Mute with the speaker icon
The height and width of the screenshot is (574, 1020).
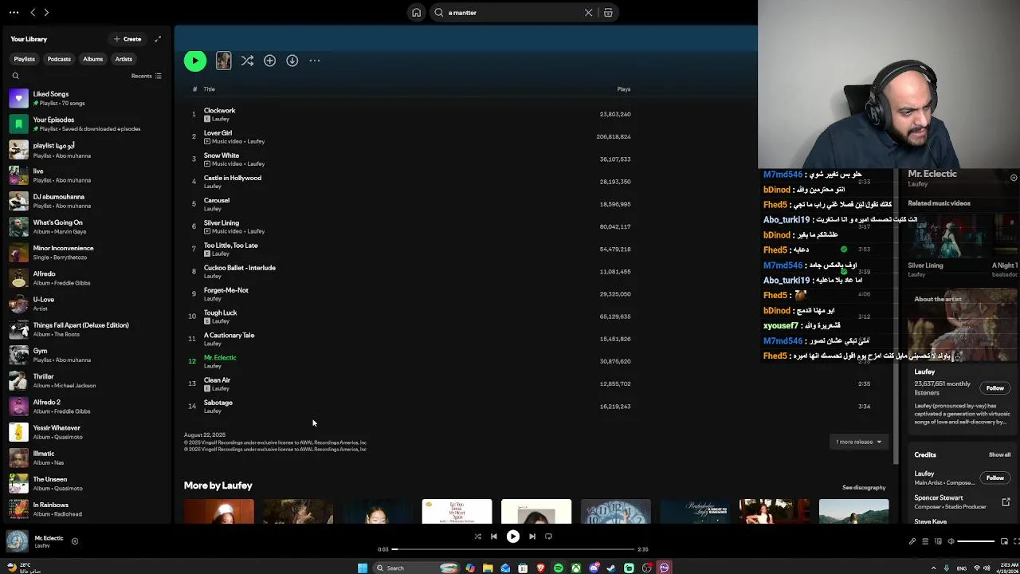[x=951, y=541]
